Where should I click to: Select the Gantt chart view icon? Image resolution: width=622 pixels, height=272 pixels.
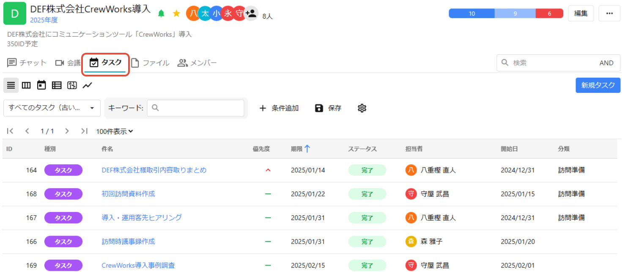tap(72, 85)
